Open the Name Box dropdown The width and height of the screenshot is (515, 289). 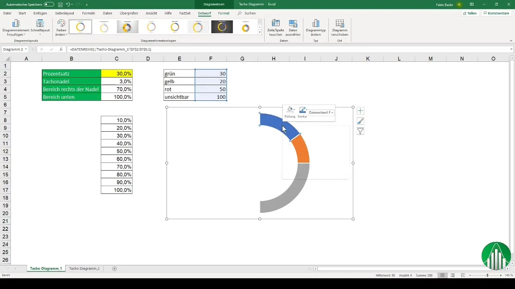click(26, 49)
